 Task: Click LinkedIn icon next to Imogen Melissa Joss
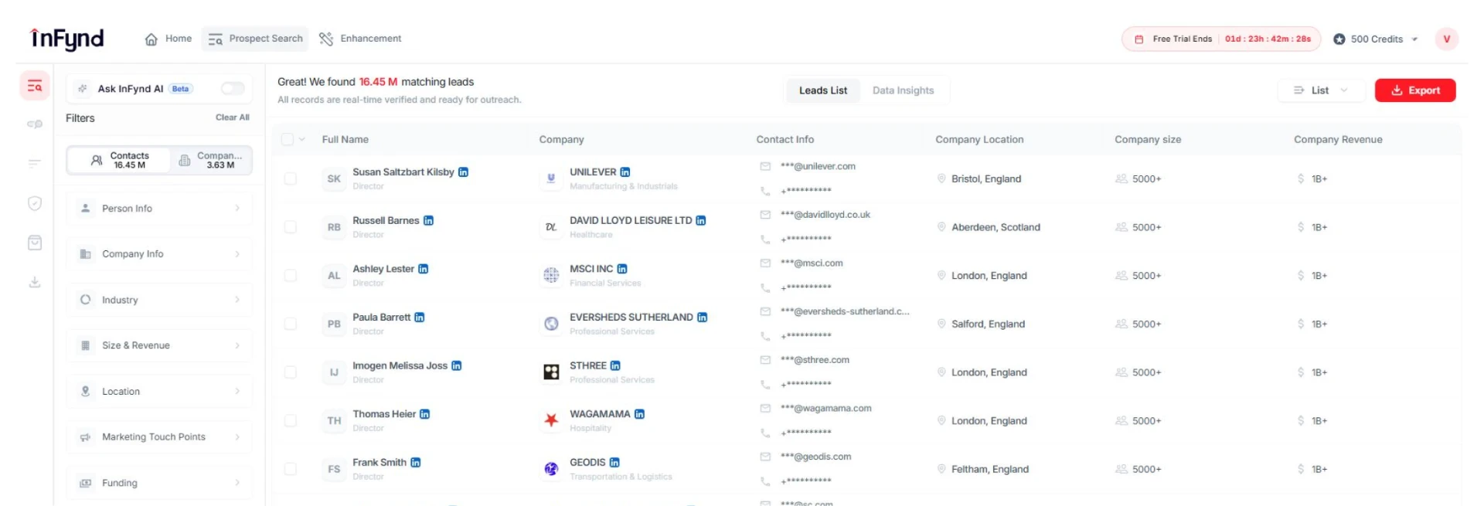[457, 365]
